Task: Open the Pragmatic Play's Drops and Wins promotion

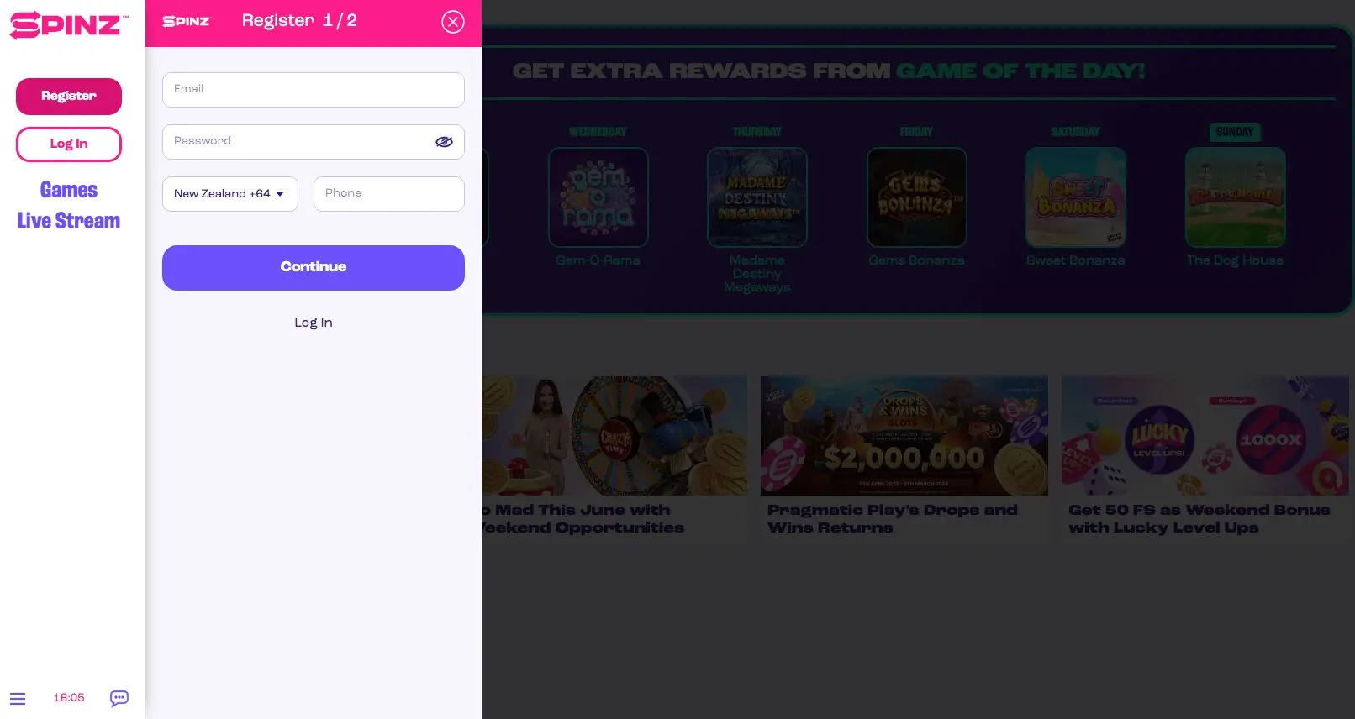Action: pyautogui.click(x=904, y=456)
